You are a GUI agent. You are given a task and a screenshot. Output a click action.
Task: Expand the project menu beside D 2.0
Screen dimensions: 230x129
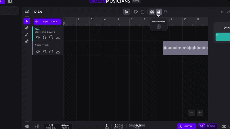click(27, 12)
